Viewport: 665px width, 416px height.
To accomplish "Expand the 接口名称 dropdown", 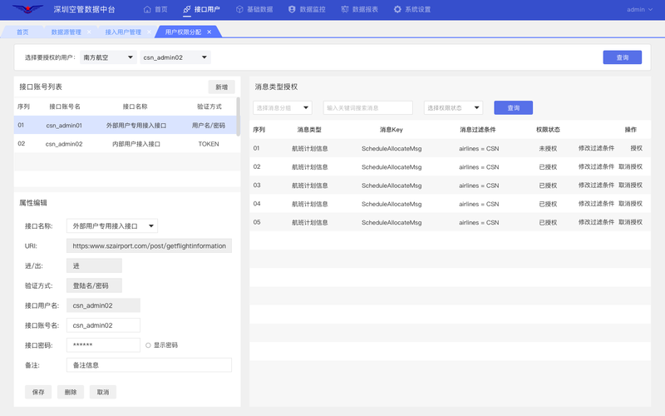I will click(x=112, y=225).
